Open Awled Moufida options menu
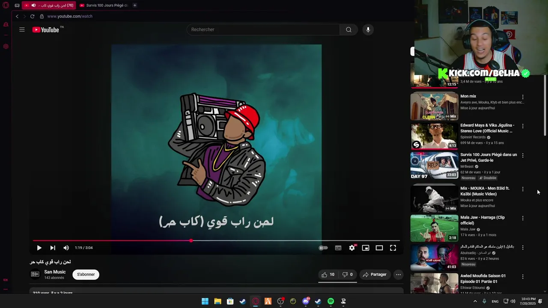This screenshot has height=308, width=548. 523,277
